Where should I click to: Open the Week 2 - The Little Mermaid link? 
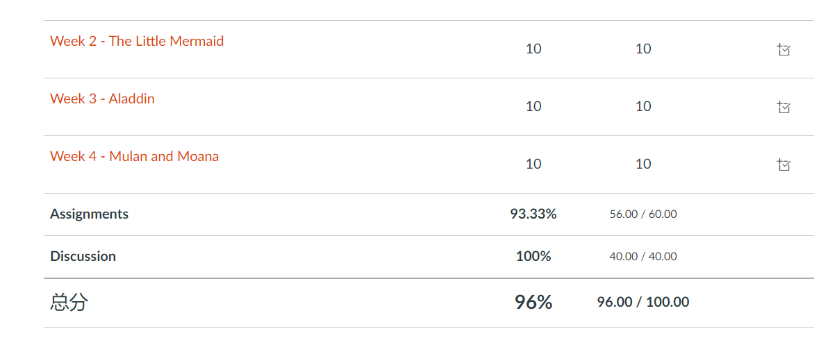point(137,41)
